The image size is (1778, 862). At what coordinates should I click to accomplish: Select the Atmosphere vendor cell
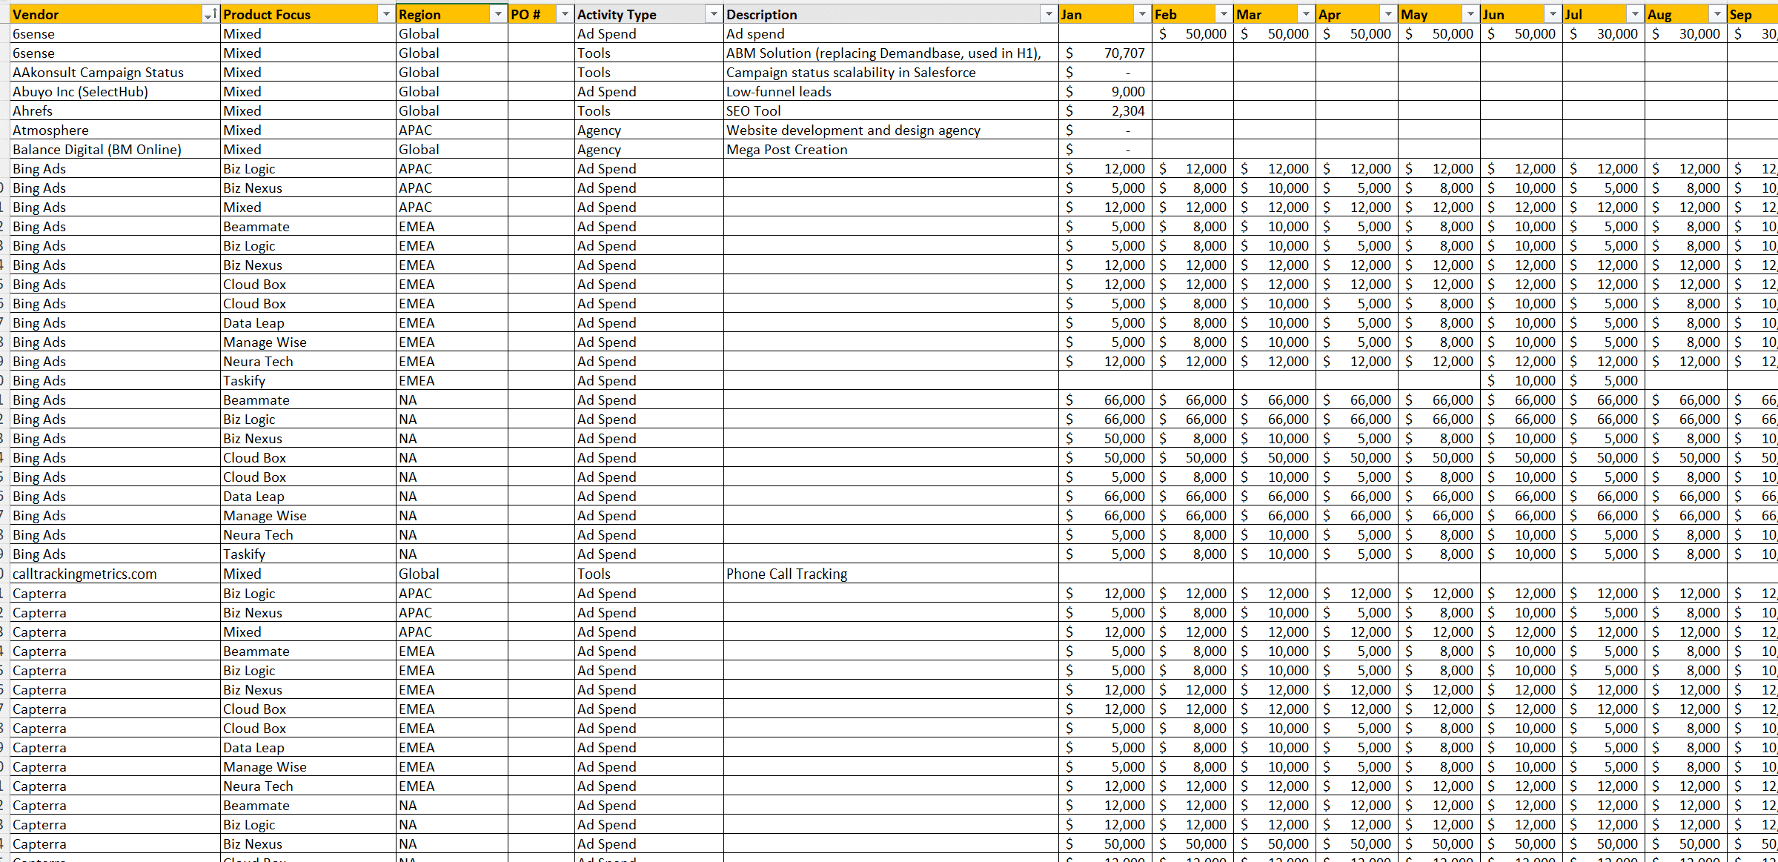115,130
